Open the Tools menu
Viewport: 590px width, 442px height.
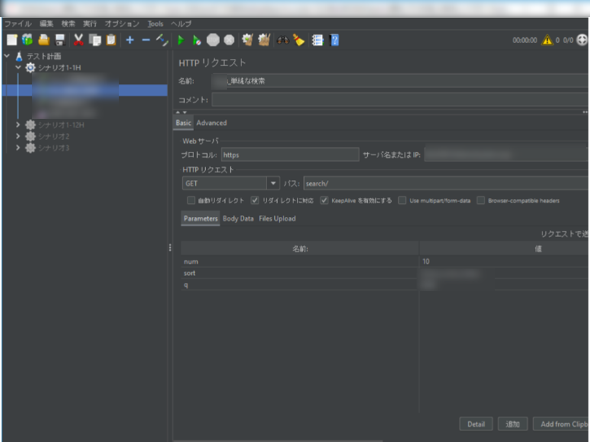(x=155, y=24)
